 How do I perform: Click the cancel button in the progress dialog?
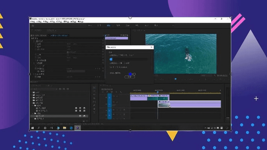point(129,77)
